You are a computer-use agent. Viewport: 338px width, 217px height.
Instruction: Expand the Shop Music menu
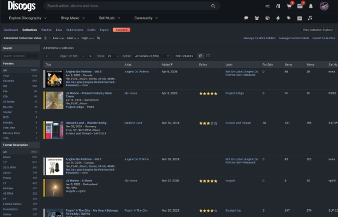(x=72, y=18)
